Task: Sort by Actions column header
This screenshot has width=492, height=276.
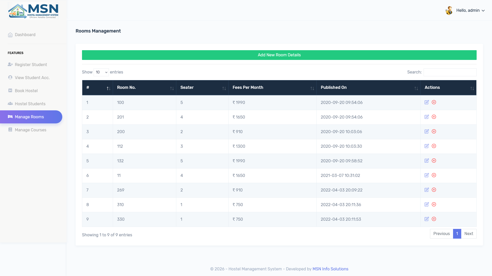Action: (448, 88)
